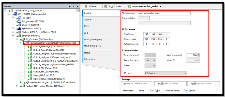Click the Station name input field

(164, 13)
